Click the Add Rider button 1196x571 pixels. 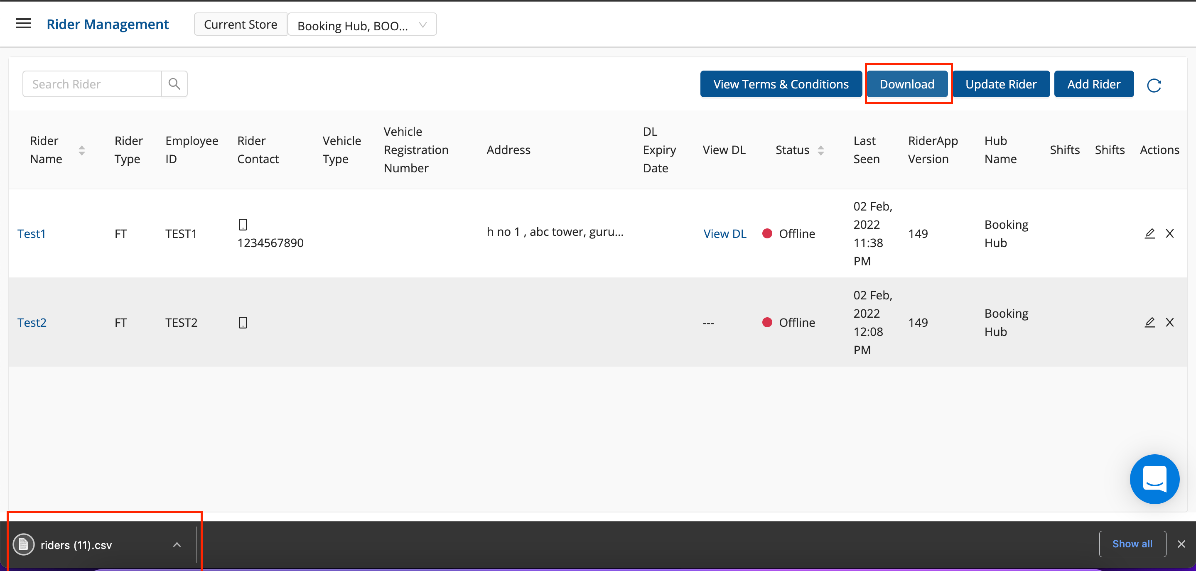pos(1093,84)
